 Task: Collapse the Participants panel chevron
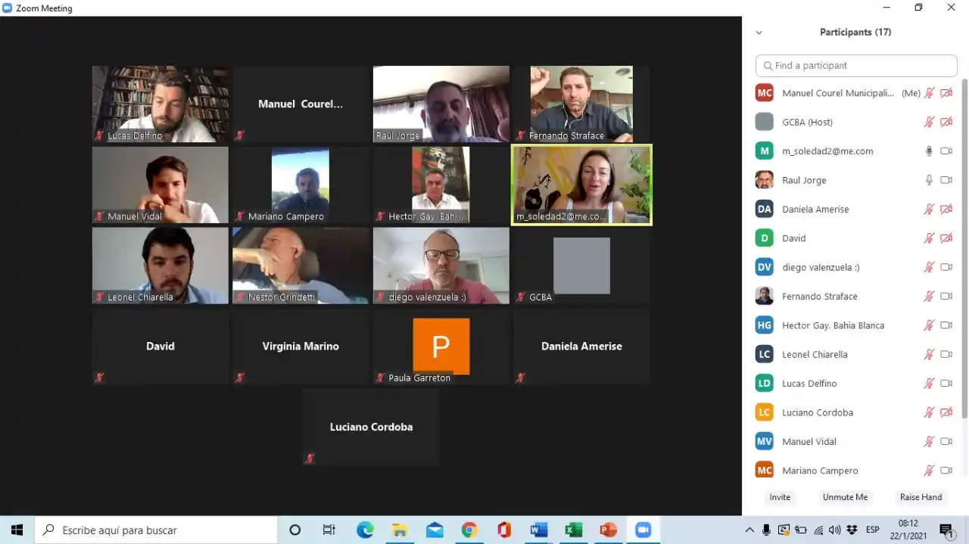(759, 33)
